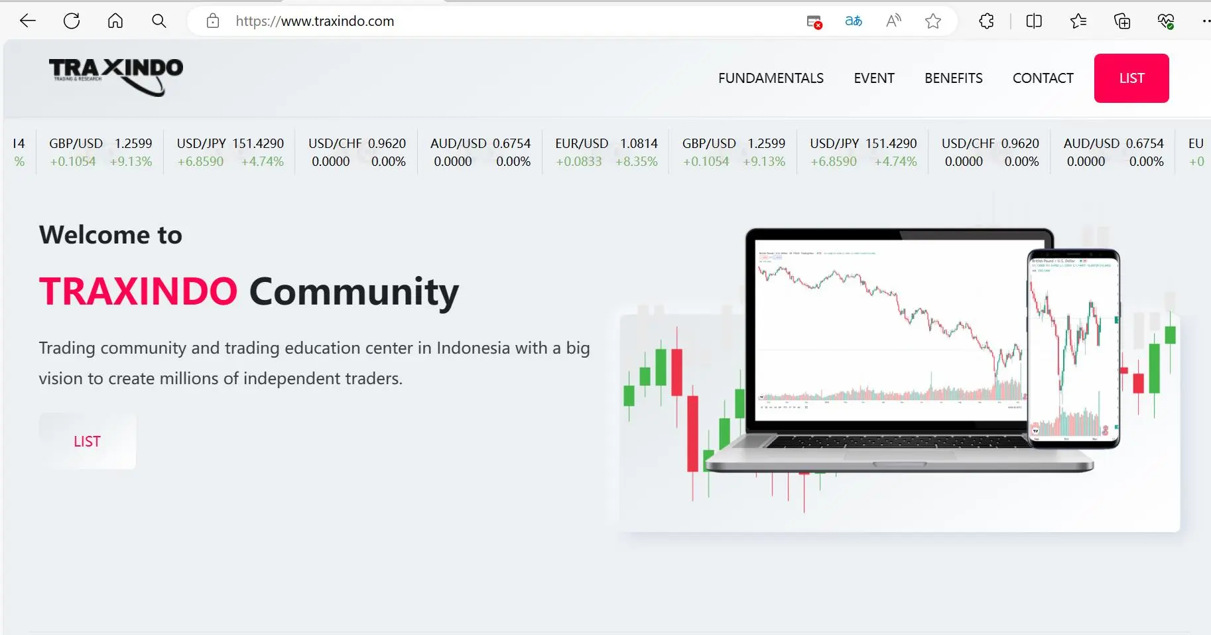Open the translate page icon

tap(854, 21)
